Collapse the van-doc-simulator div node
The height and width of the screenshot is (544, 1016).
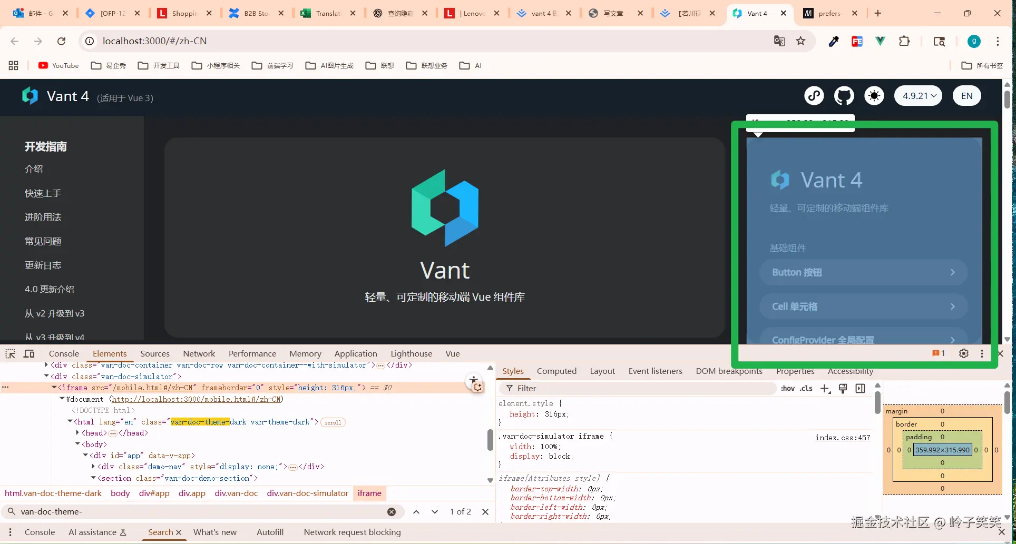coord(46,376)
